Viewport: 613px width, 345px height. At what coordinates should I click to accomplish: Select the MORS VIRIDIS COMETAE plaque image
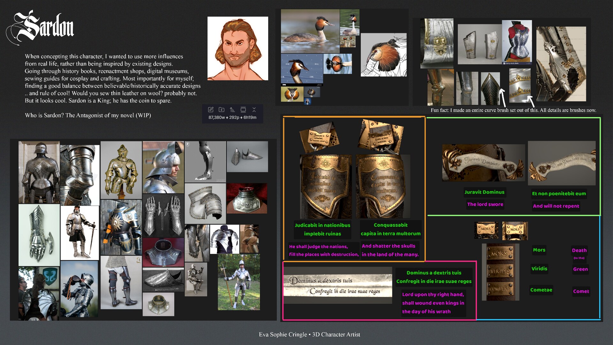500,272
